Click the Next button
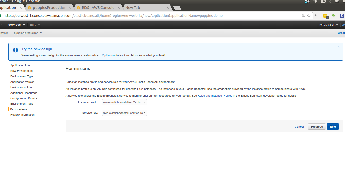 pos(333,127)
